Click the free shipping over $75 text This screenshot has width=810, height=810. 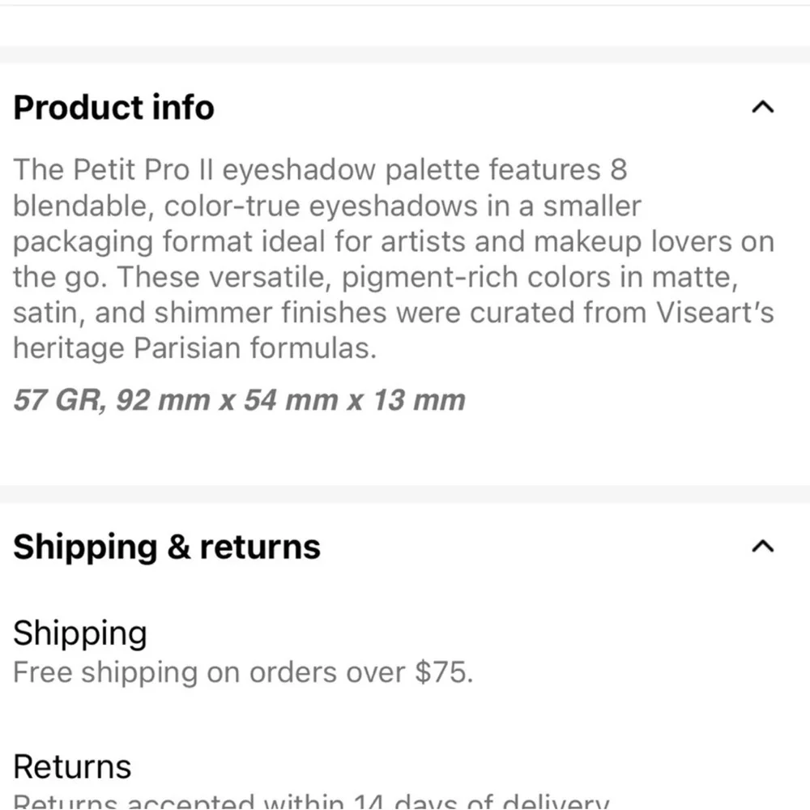(243, 672)
